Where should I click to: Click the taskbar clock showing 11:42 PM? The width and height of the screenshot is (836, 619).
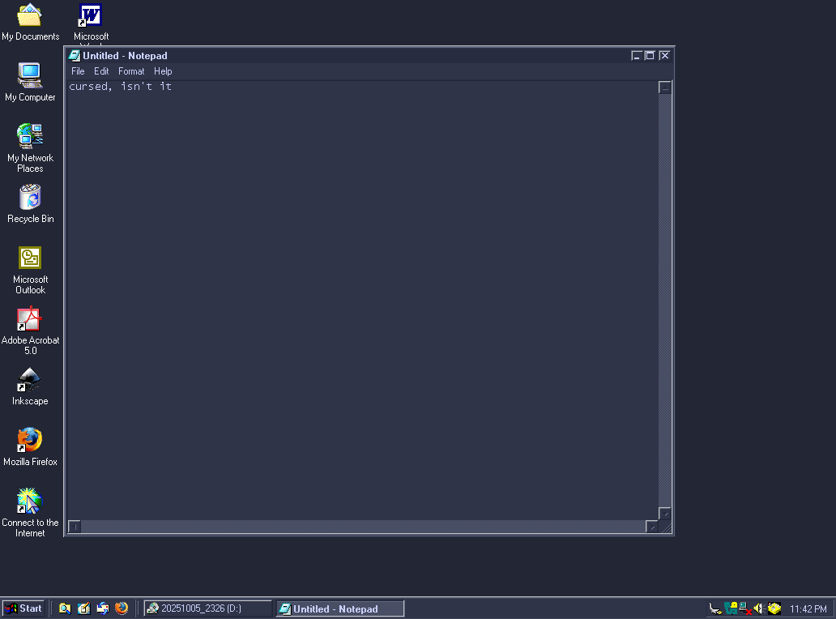point(808,609)
